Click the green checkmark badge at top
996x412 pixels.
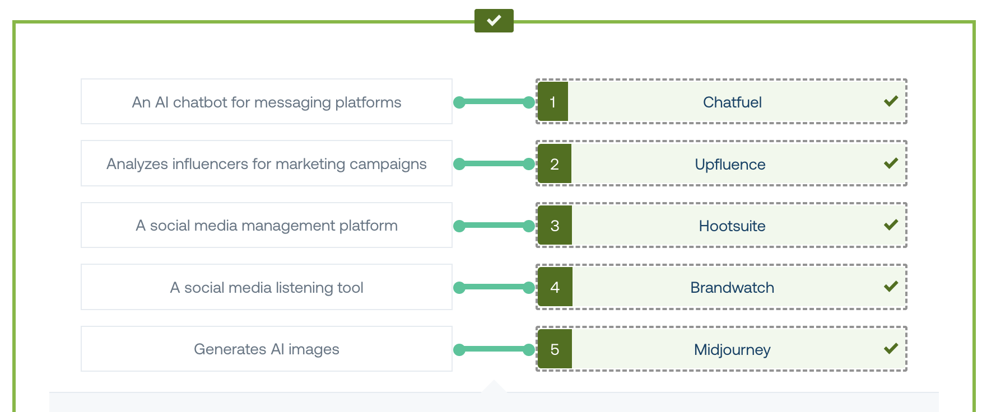(x=494, y=21)
